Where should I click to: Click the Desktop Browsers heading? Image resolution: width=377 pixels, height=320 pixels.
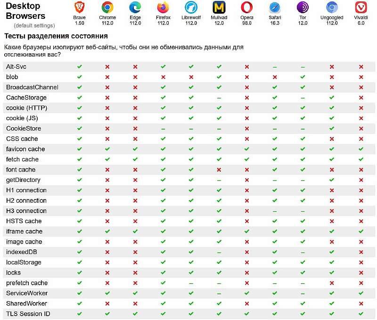click(x=25, y=11)
